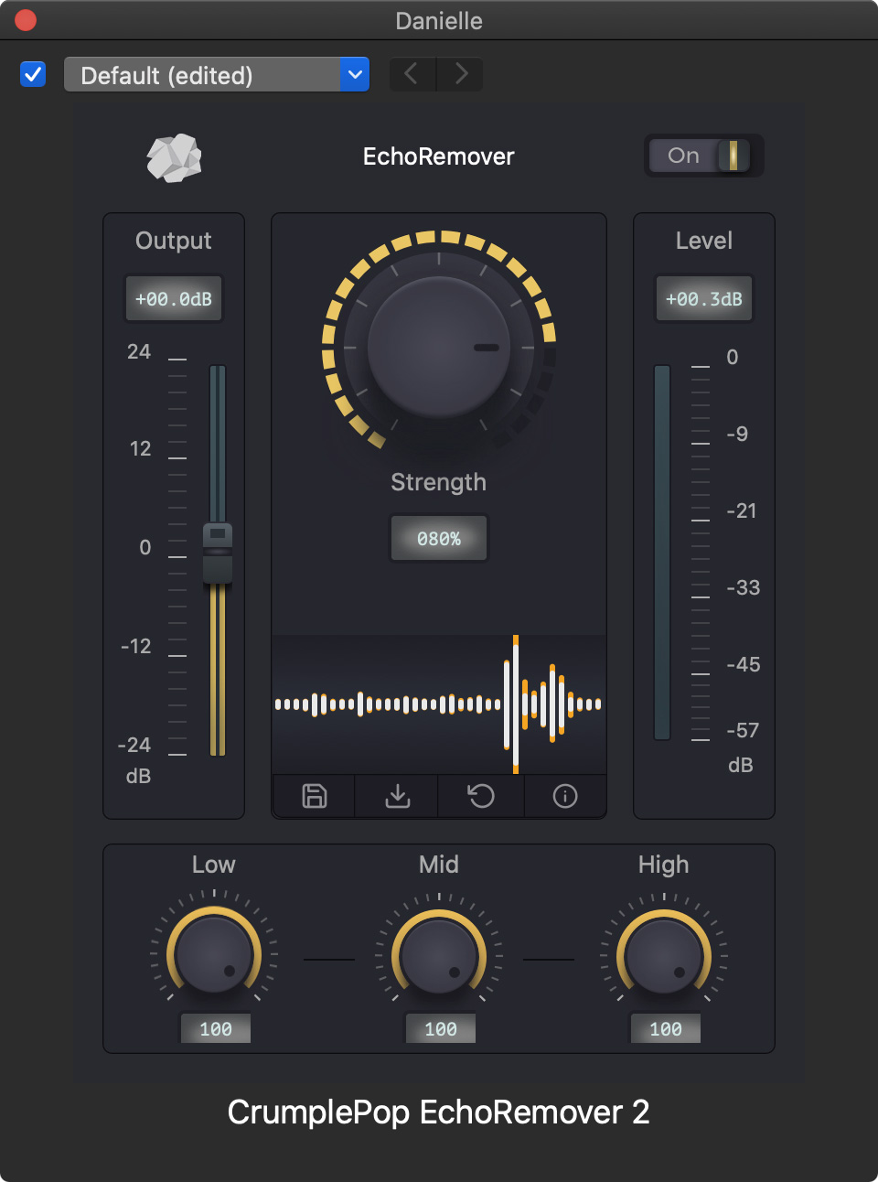Toggle the plugin enable checkbox
This screenshot has width=878, height=1182.
[33, 74]
